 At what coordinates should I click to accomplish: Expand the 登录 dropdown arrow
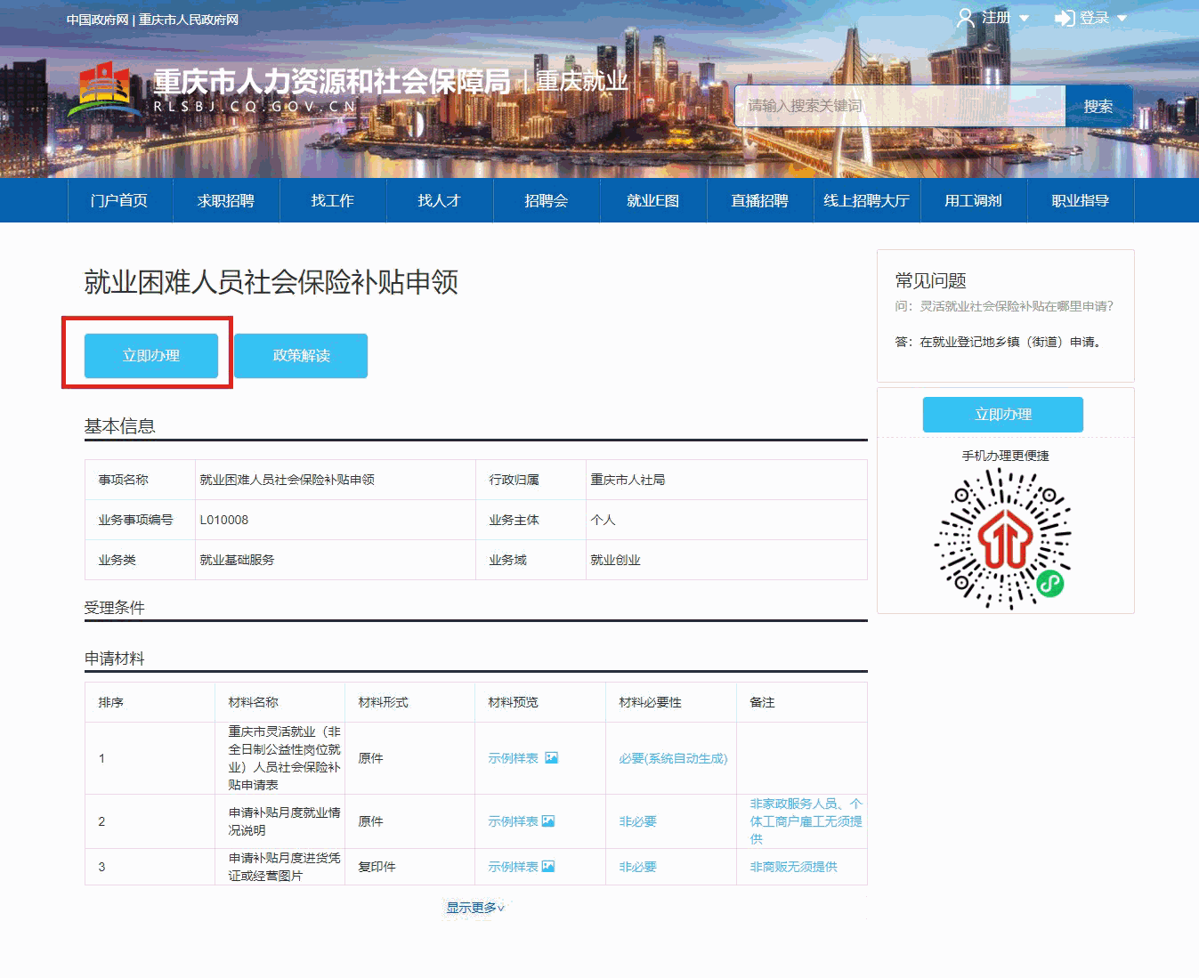1122,19
